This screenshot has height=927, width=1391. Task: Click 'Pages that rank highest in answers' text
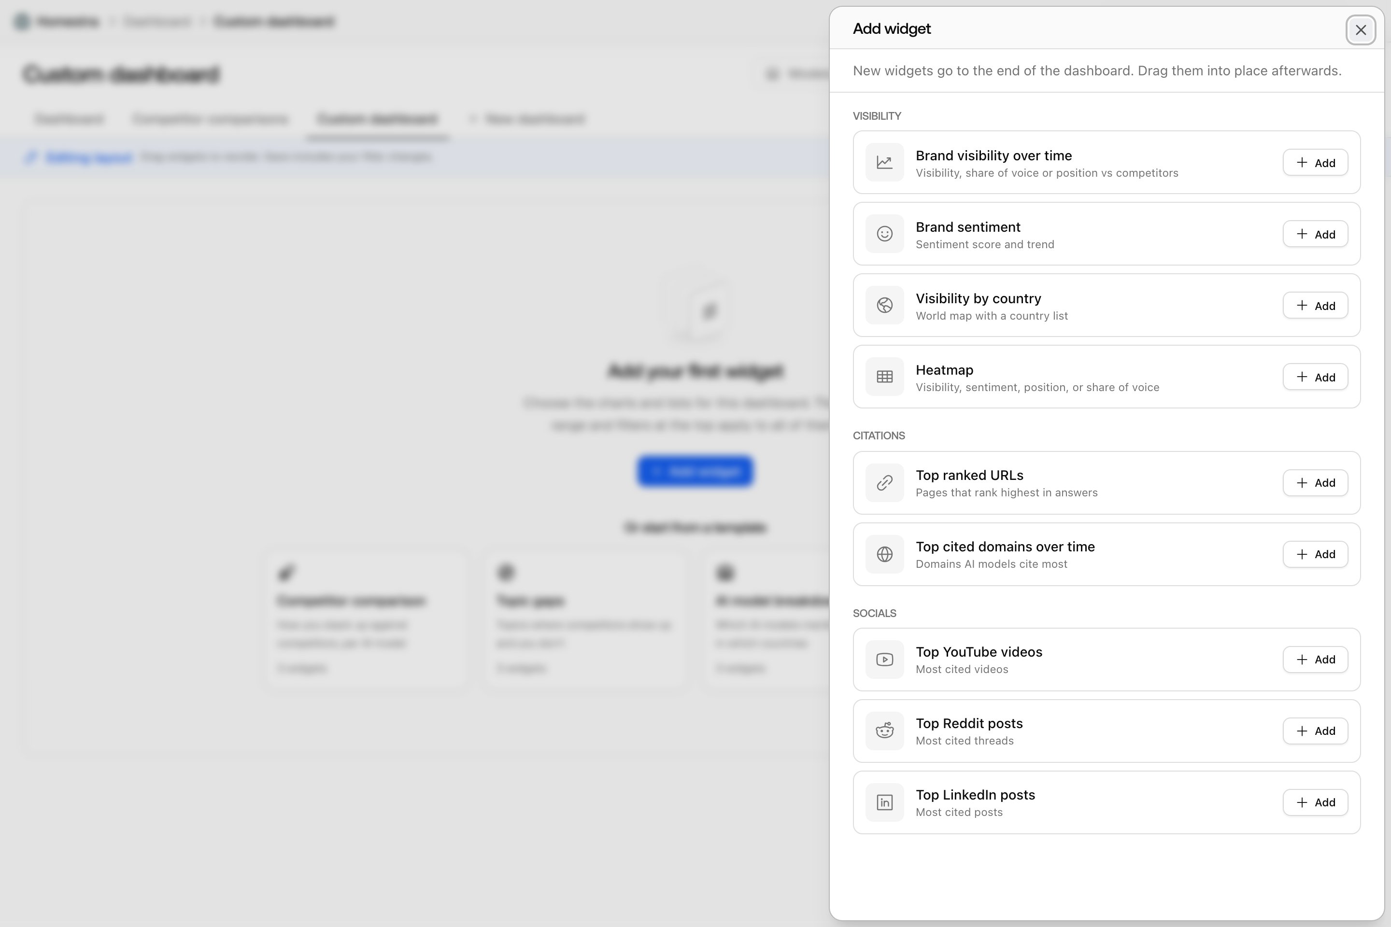coord(1007,492)
